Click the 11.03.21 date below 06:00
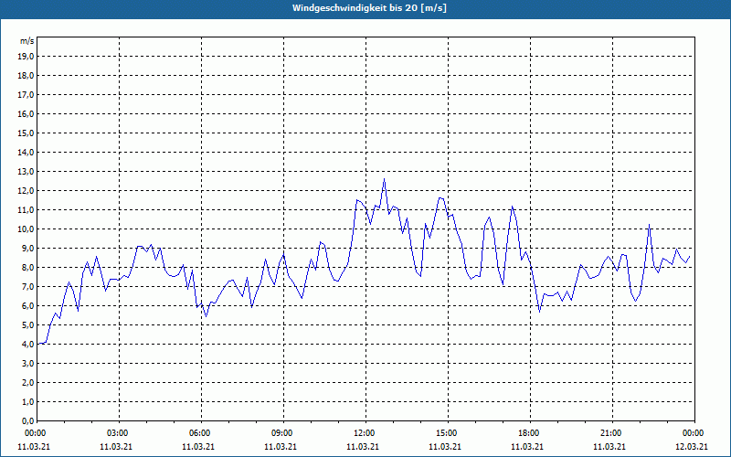The height and width of the screenshot is (457, 731). 198,447
